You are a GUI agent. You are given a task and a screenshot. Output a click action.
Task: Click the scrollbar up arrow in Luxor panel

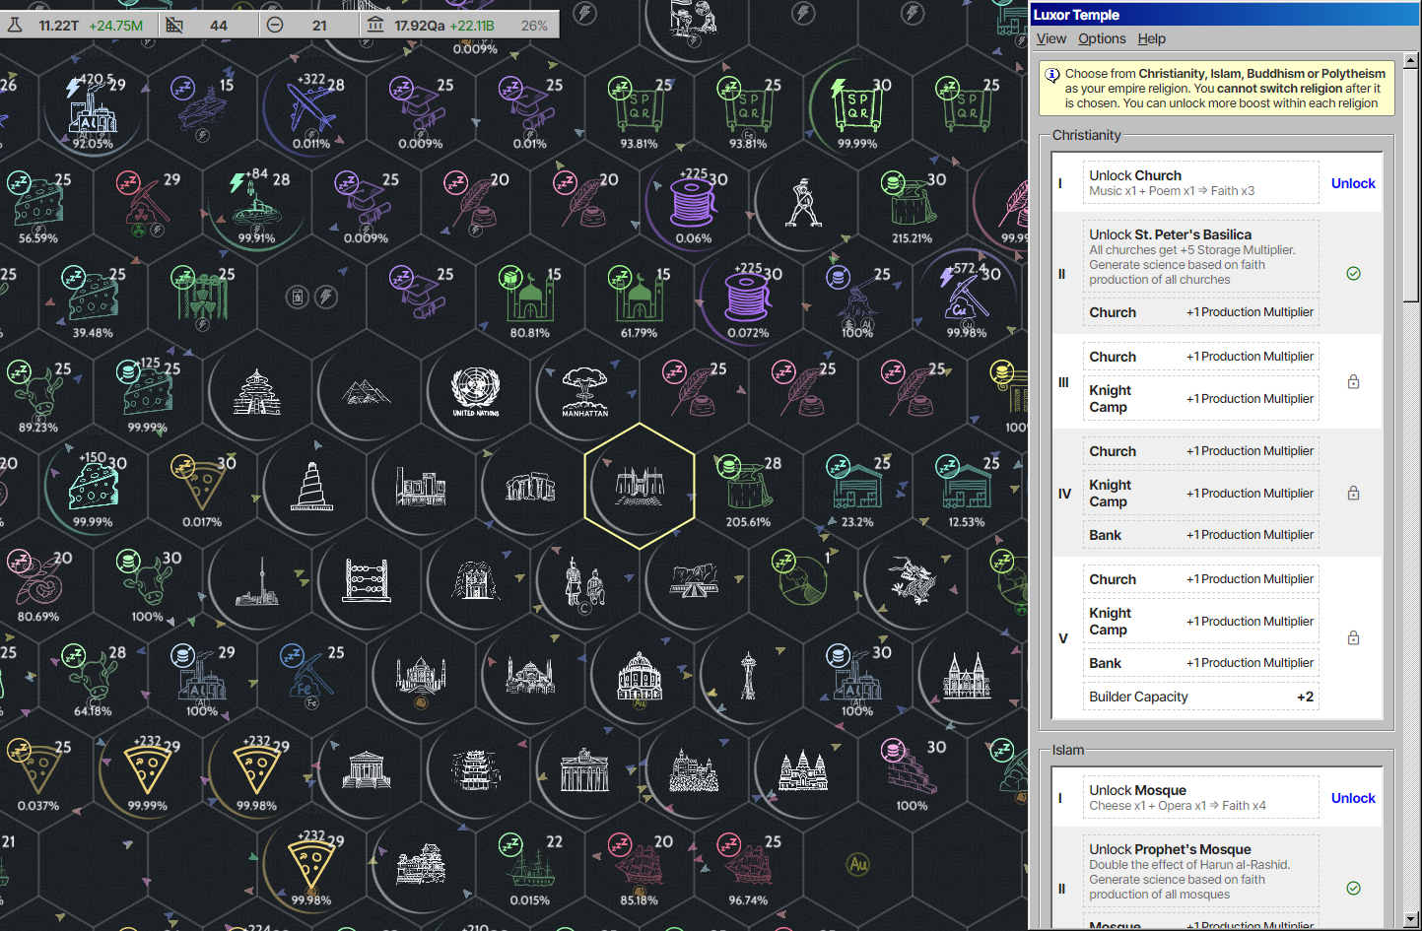1411,61
